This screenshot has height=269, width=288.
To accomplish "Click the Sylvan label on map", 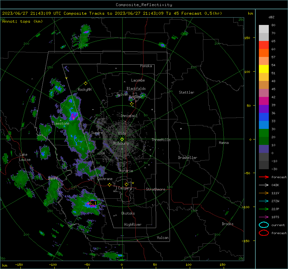I will 122,94.
